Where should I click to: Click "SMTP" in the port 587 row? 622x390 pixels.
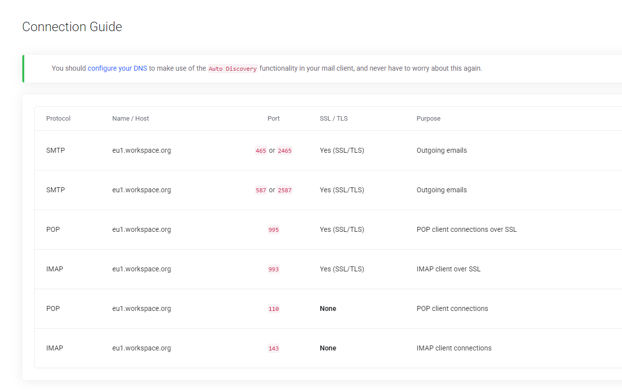click(x=55, y=190)
